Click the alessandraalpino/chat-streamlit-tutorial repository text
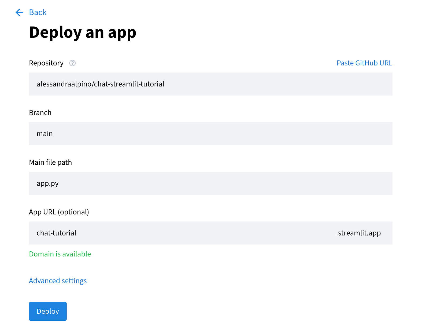This screenshot has height=329, width=429. pyautogui.click(x=101, y=84)
